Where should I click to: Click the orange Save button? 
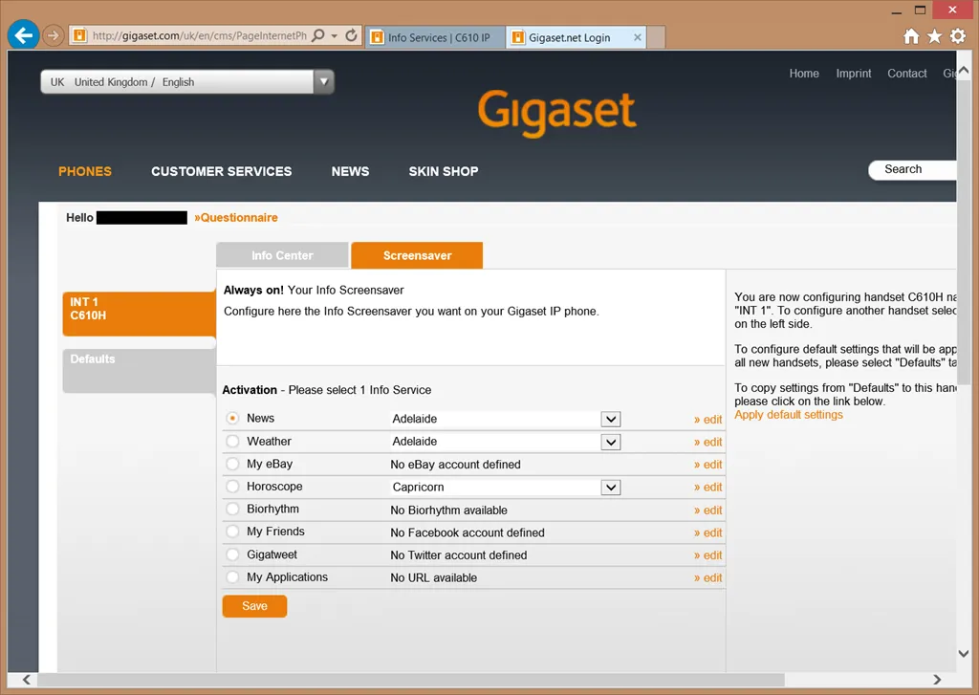pos(254,606)
